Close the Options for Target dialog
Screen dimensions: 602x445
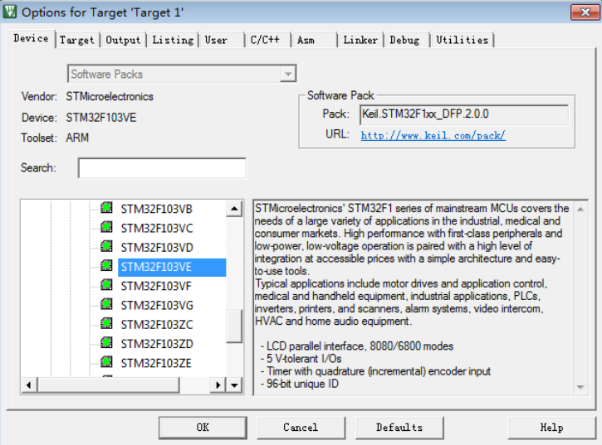(x=585, y=12)
